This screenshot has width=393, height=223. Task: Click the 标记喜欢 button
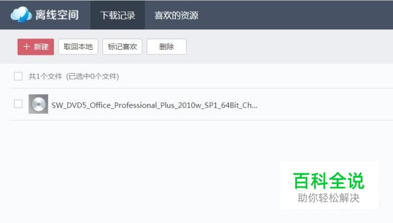122,47
